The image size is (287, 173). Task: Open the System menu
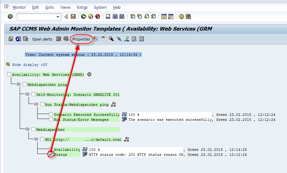100,7
